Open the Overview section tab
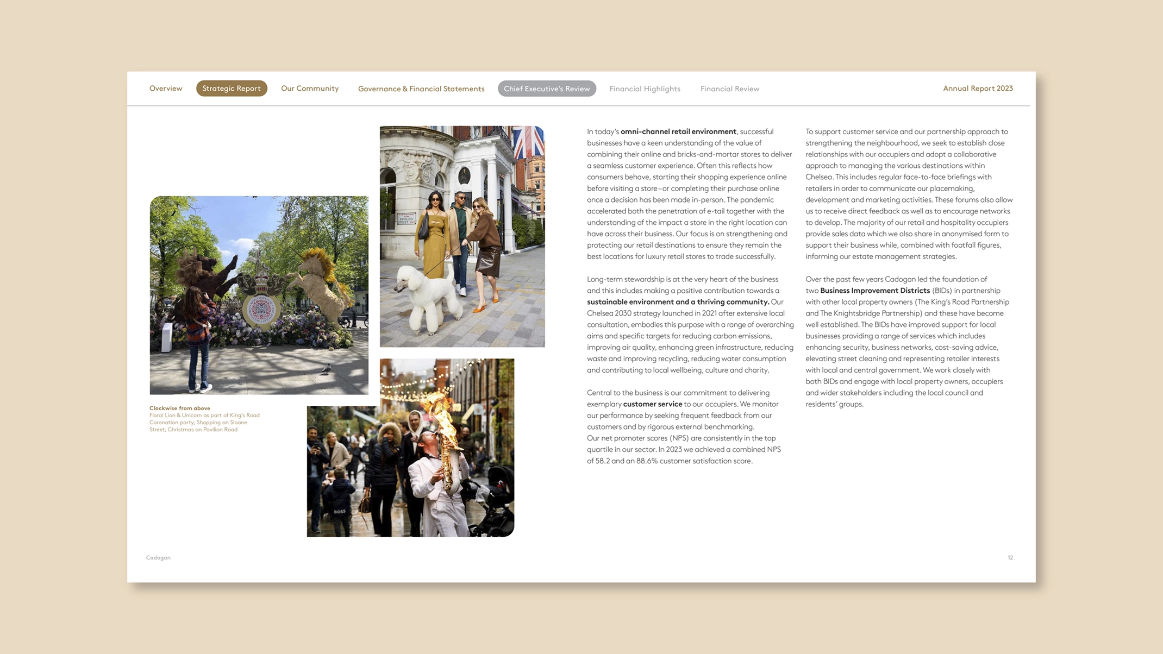The height and width of the screenshot is (654, 1163). pos(166,89)
